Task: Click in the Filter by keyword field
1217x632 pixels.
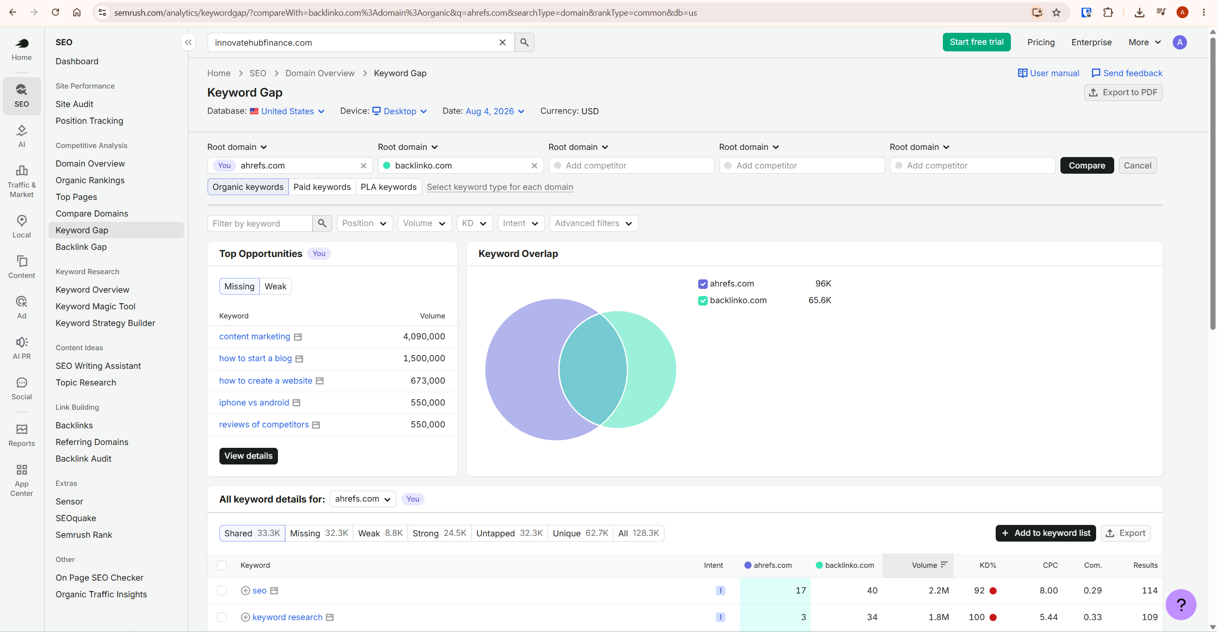Action: tap(260, 223)
